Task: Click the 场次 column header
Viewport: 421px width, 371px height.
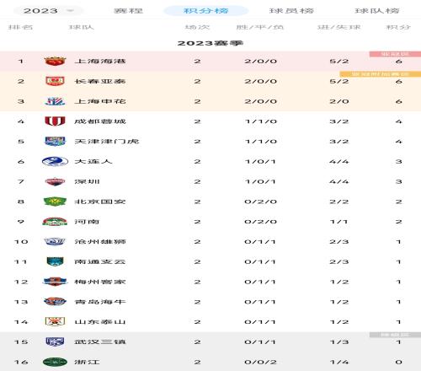Action: click(x=197, y=27)
